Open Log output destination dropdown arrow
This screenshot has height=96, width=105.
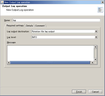click(x=96, y=31)
